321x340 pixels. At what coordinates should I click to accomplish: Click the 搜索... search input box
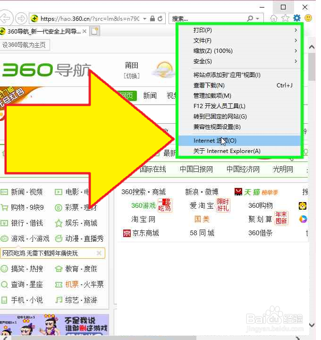point(208,18)
